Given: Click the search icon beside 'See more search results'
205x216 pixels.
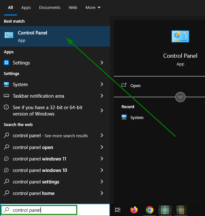Looking at the screenshot, I should (x=6, y=135).
